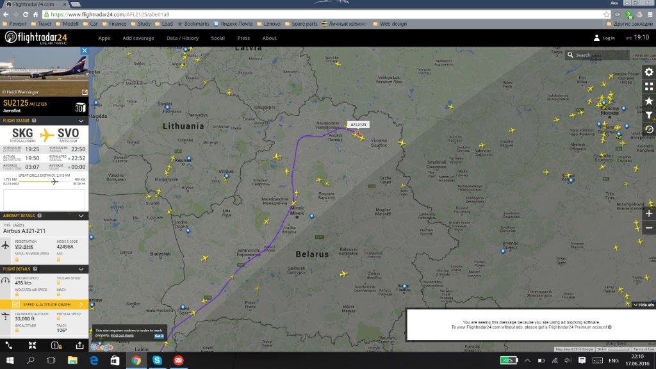Image resolution: width=656 pixels, height=369 pixels.
Task: Dismiss cookie notice with Got it button
Action: pyautogui.click(x=159, y=336)
